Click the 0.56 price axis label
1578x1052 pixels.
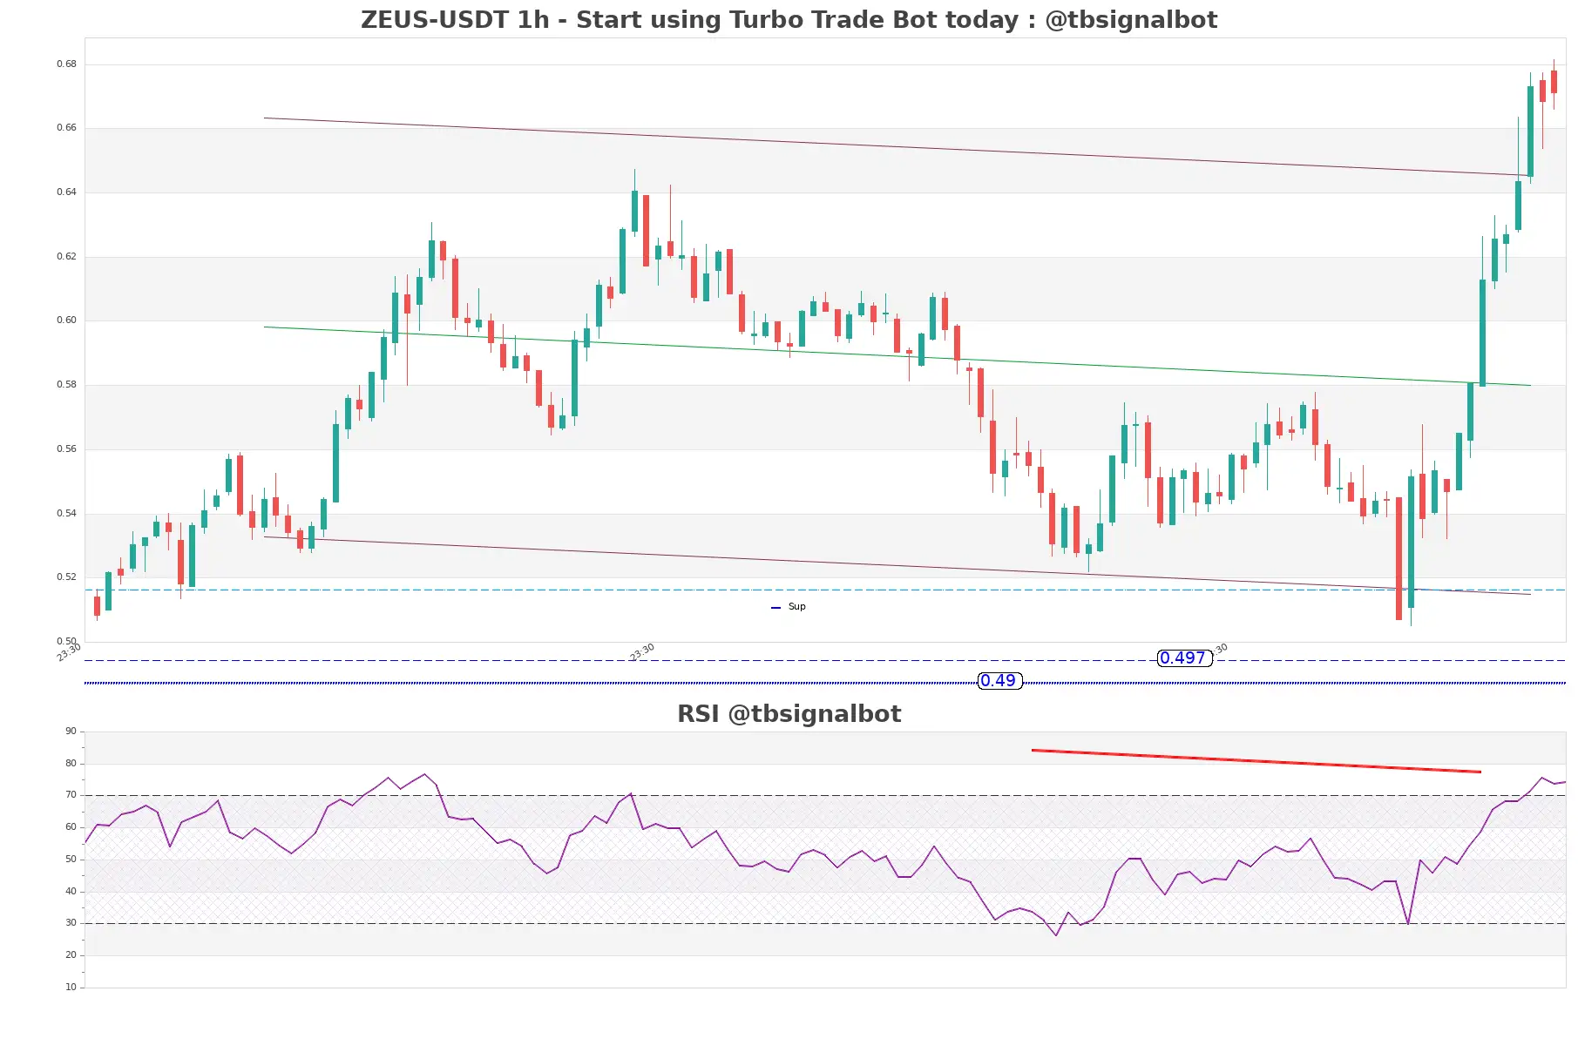[x=66, y=448]
